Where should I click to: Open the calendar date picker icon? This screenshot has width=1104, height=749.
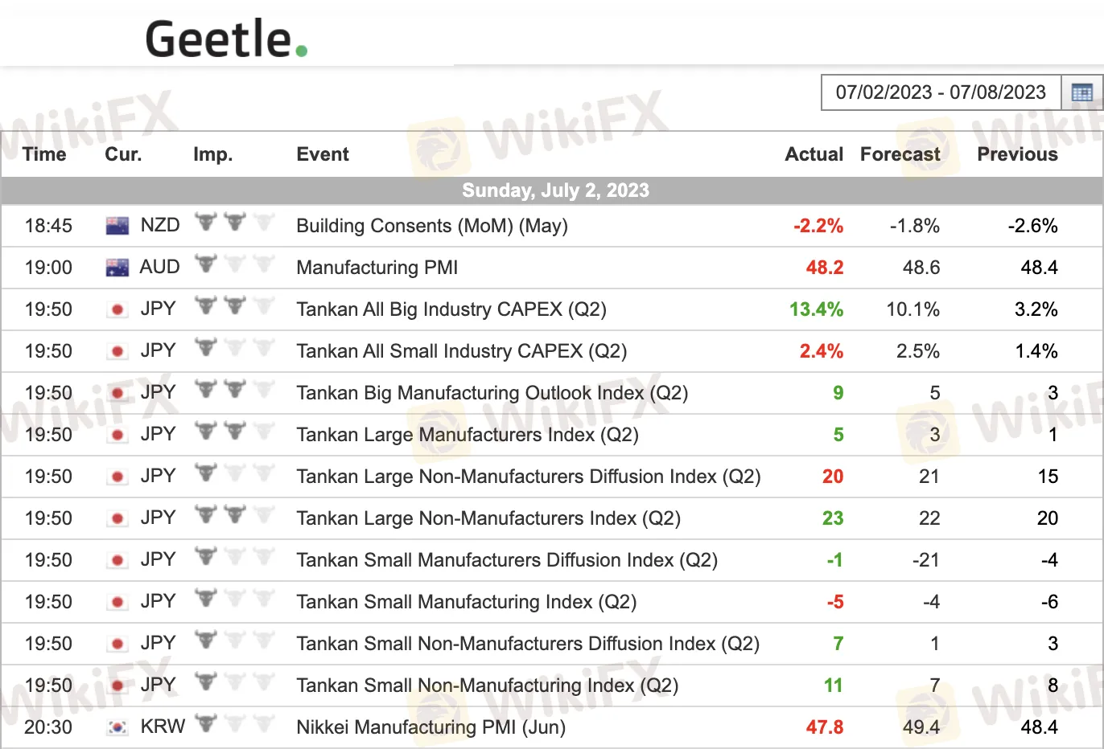click(1081, 92)
